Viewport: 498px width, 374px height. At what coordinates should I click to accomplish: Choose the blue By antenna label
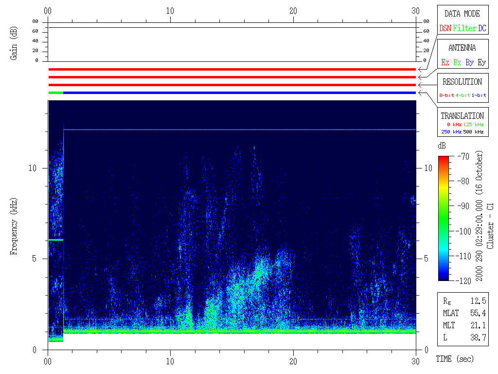pos(469,63)
